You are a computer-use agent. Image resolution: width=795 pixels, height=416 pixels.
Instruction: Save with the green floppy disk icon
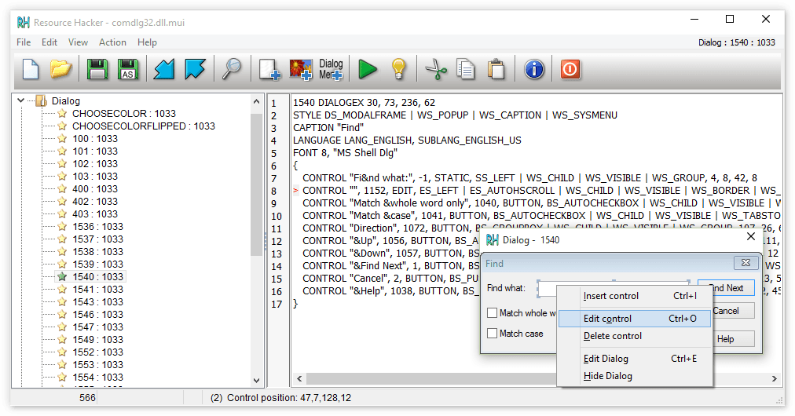point(97,69)
